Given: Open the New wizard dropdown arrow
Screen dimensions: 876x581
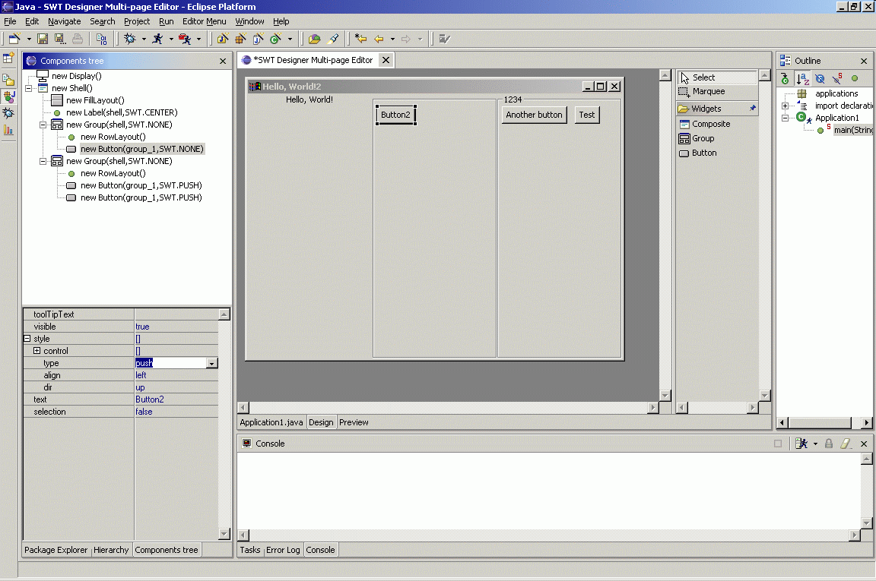Looking at the screenshot, I should [29, 39].
